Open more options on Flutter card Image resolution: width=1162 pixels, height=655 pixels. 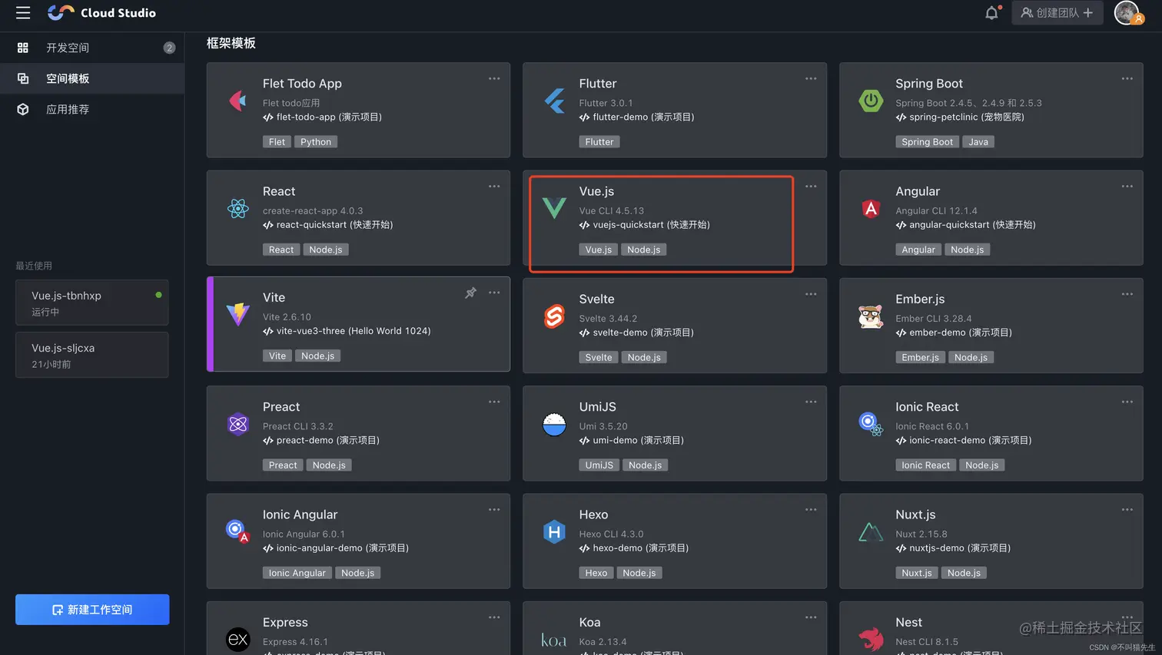pyautogui.click(x=811, y=78)
